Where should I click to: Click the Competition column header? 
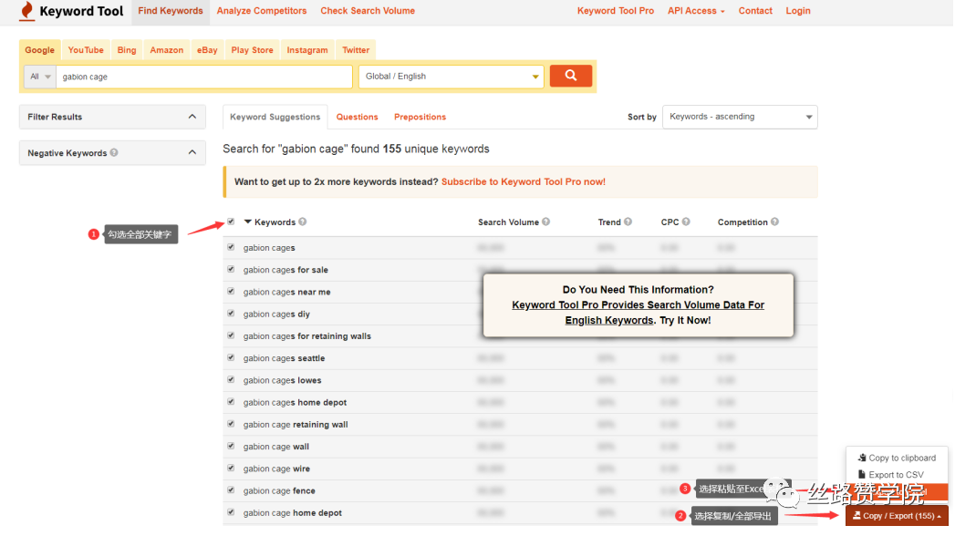point(742,222)
